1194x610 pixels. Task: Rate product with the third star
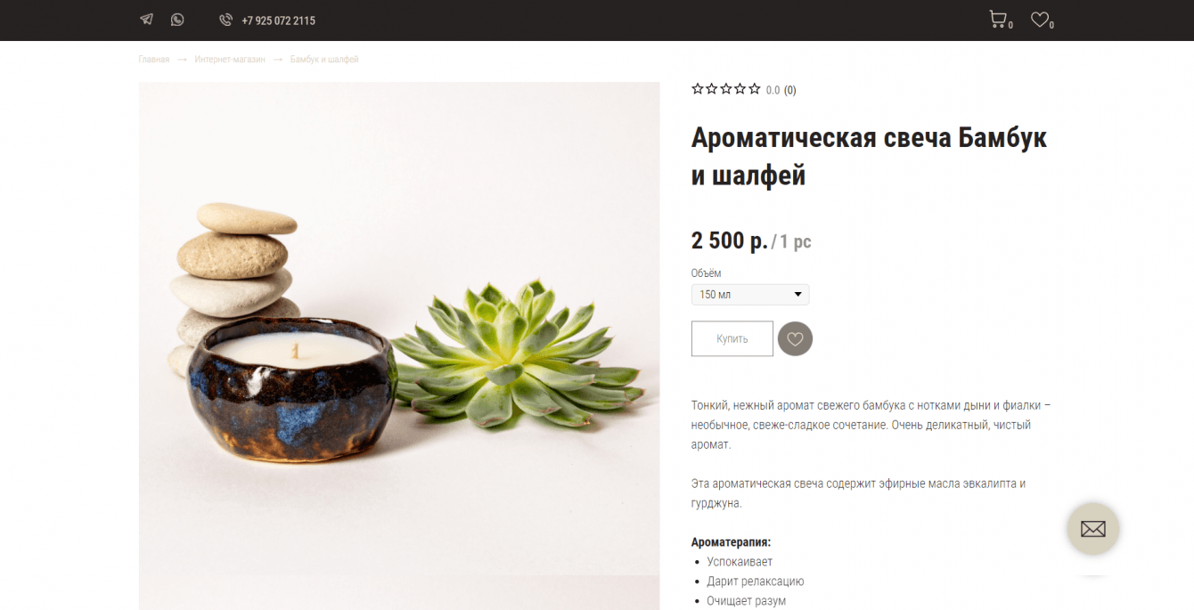(726, 89)
